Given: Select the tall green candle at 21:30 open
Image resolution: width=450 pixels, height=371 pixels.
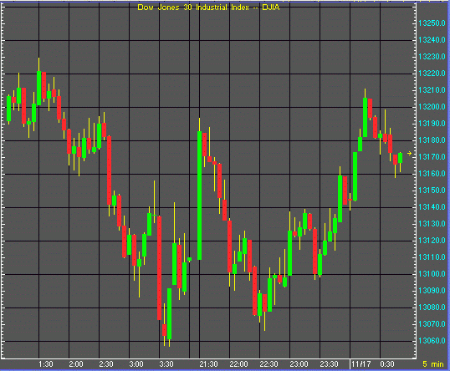Looking at the screenshot, I should pos(199,196).
